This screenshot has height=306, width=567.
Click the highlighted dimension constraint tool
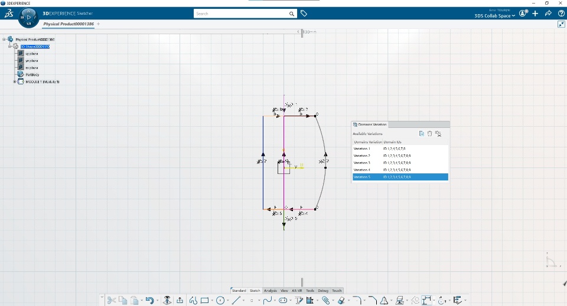[426, 300]
